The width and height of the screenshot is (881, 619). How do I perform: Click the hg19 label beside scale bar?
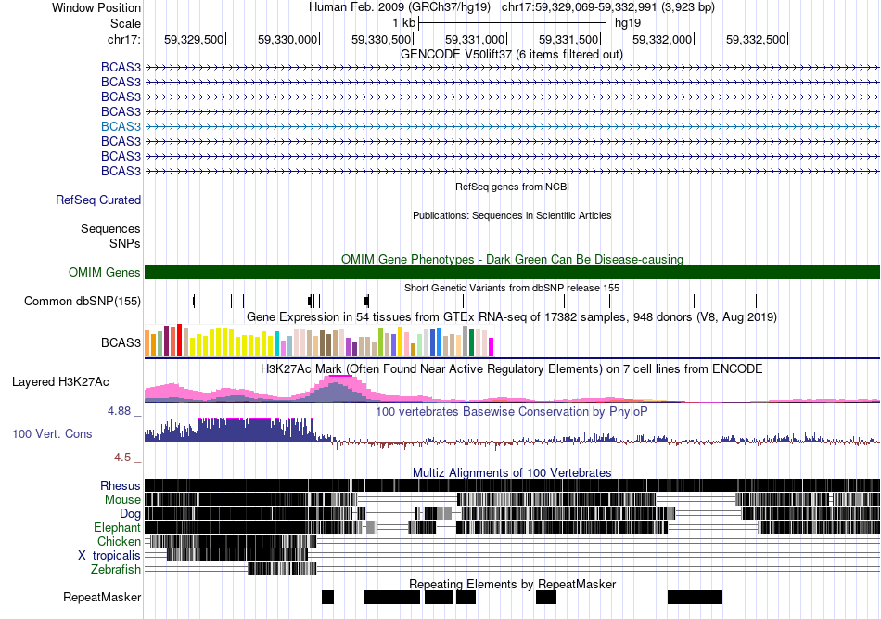point(628,23)
